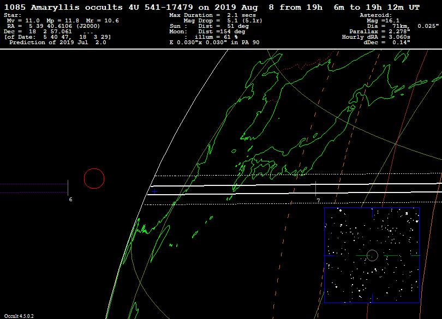The height and width of the screenshot is (319, 442).
Task: Select the "RA = 5 39 40.6106 (J2000)" line
Action: point(53,26)
